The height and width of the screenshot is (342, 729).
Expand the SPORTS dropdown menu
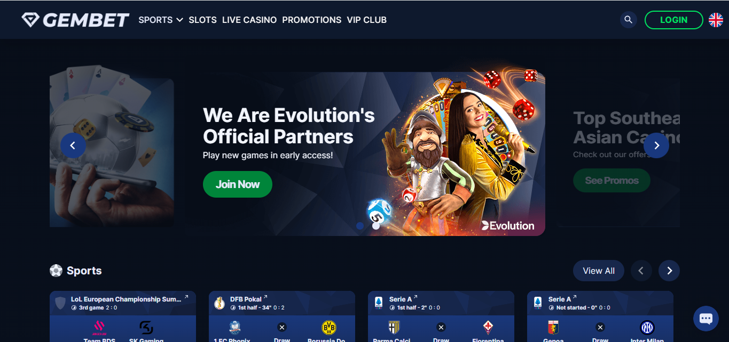[x=161, y=20]
